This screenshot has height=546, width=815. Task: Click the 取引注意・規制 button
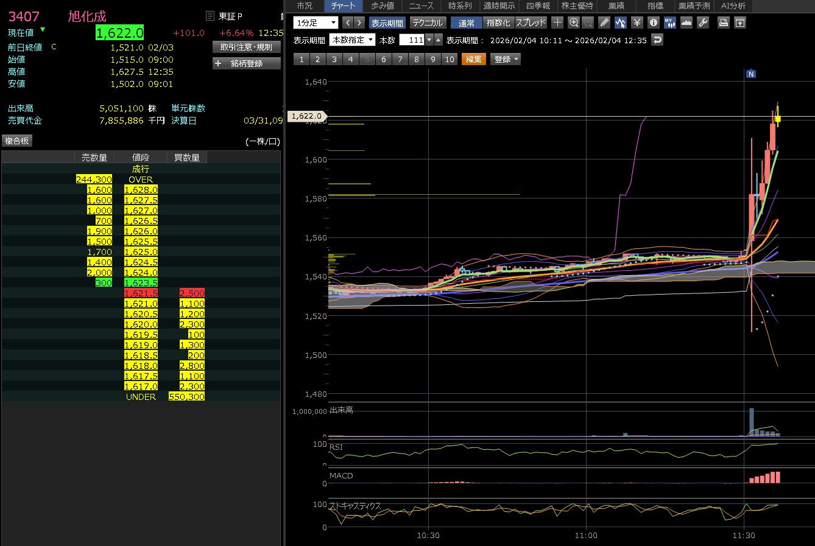(x=247, y=47)
